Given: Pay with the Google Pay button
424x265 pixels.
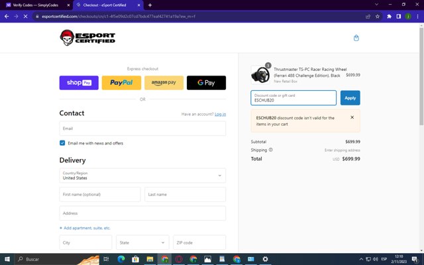Looking at the screenshot, I should click(206, 83).
